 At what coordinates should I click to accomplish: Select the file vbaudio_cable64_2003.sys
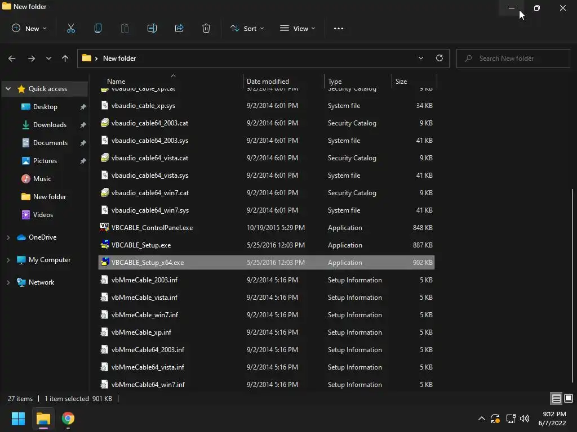pyautogui.click(x=267, y=140)
